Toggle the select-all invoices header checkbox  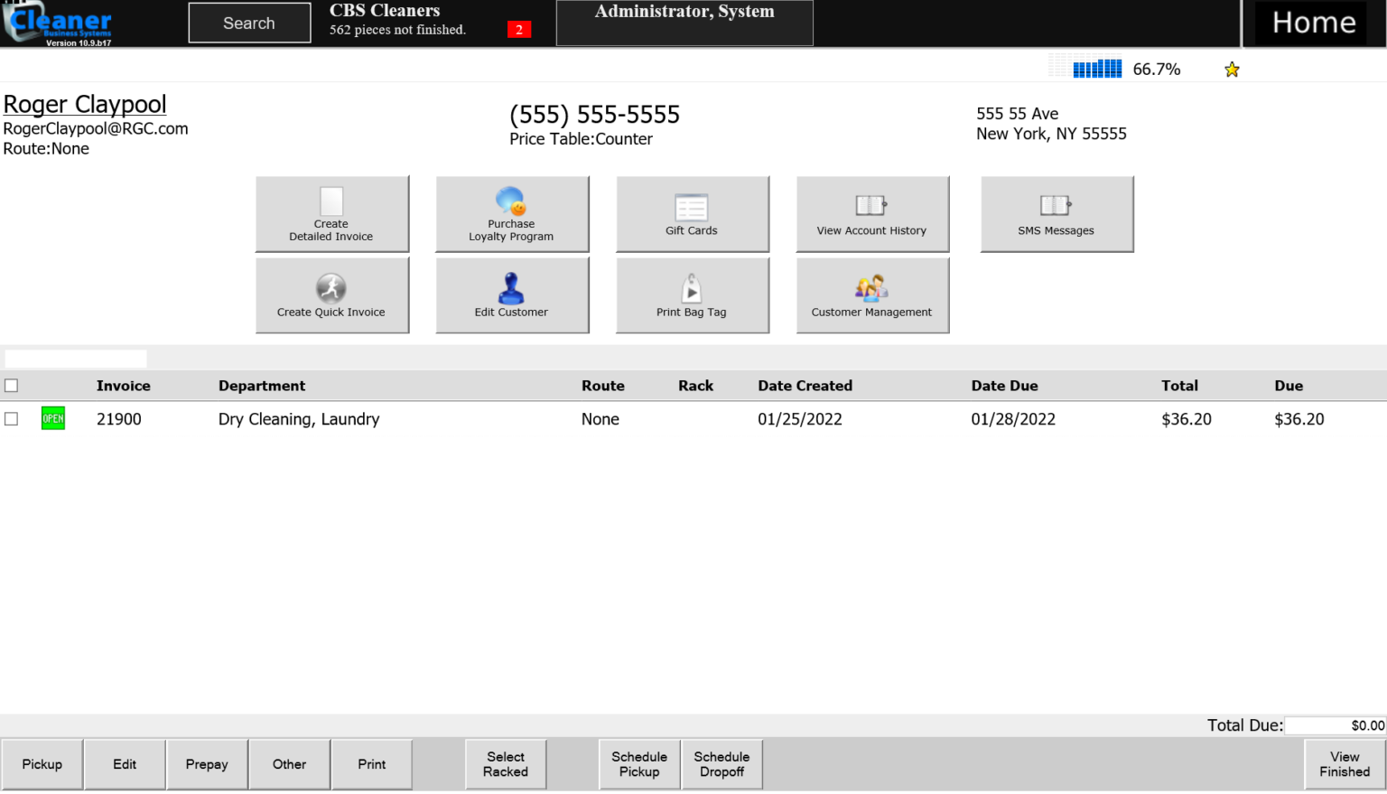12,386
